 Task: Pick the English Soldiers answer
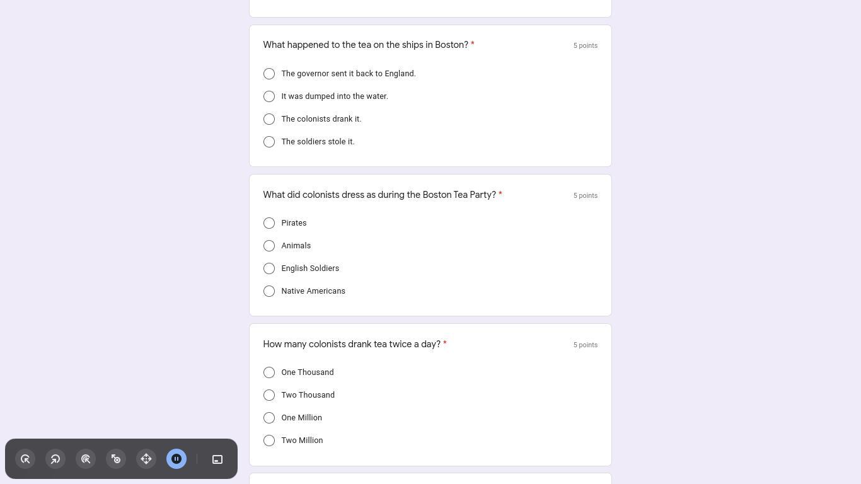269,268
